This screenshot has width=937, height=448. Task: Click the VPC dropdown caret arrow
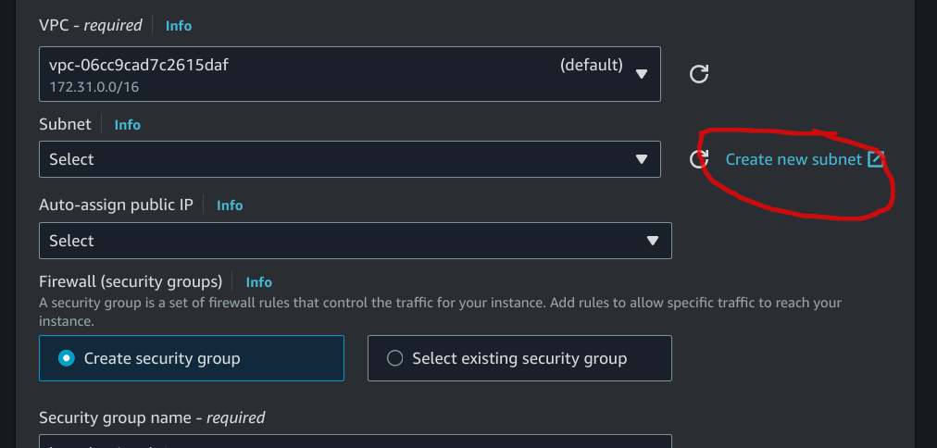coord(642,74)
